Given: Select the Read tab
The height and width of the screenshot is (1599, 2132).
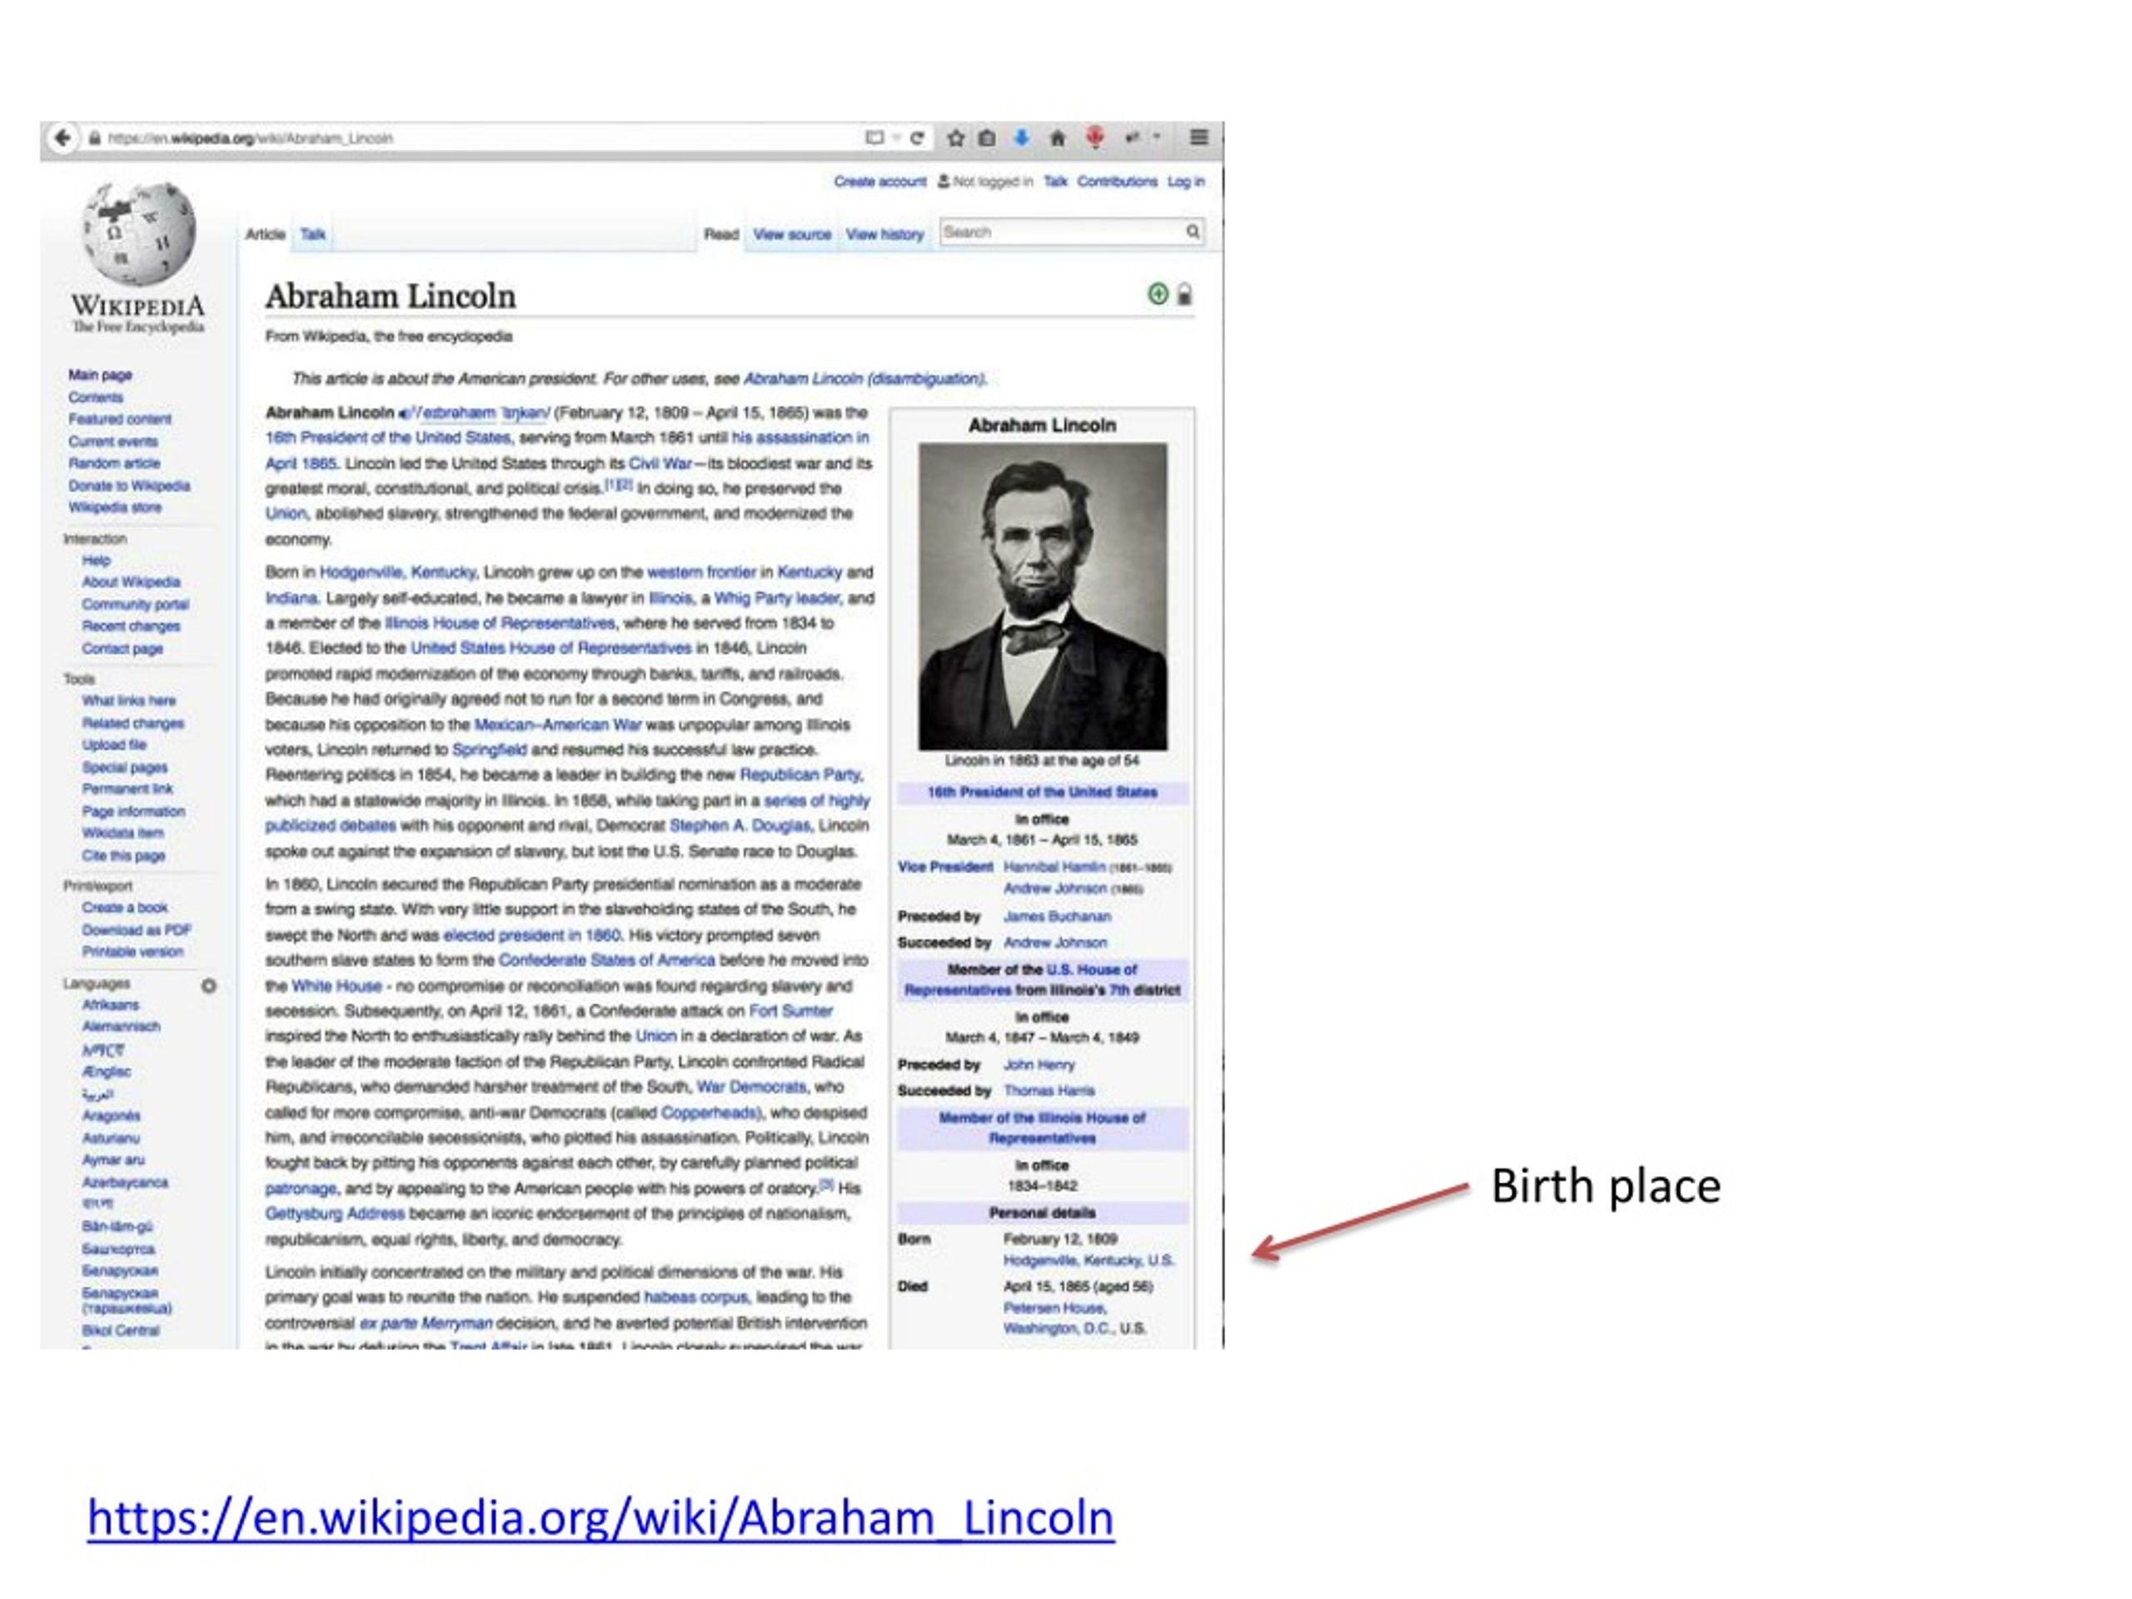Looking at the screenshot, I should 721,234.
